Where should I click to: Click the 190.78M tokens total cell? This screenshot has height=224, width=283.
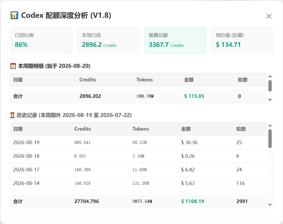click(x=145, y=96)
